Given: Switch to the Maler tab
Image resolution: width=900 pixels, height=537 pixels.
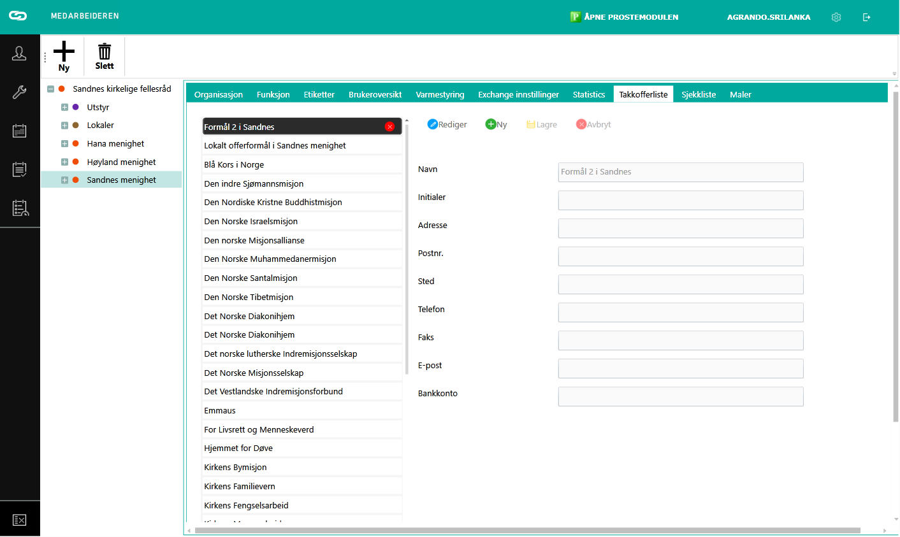Looking at the screenshot, I should click(741, 94).
